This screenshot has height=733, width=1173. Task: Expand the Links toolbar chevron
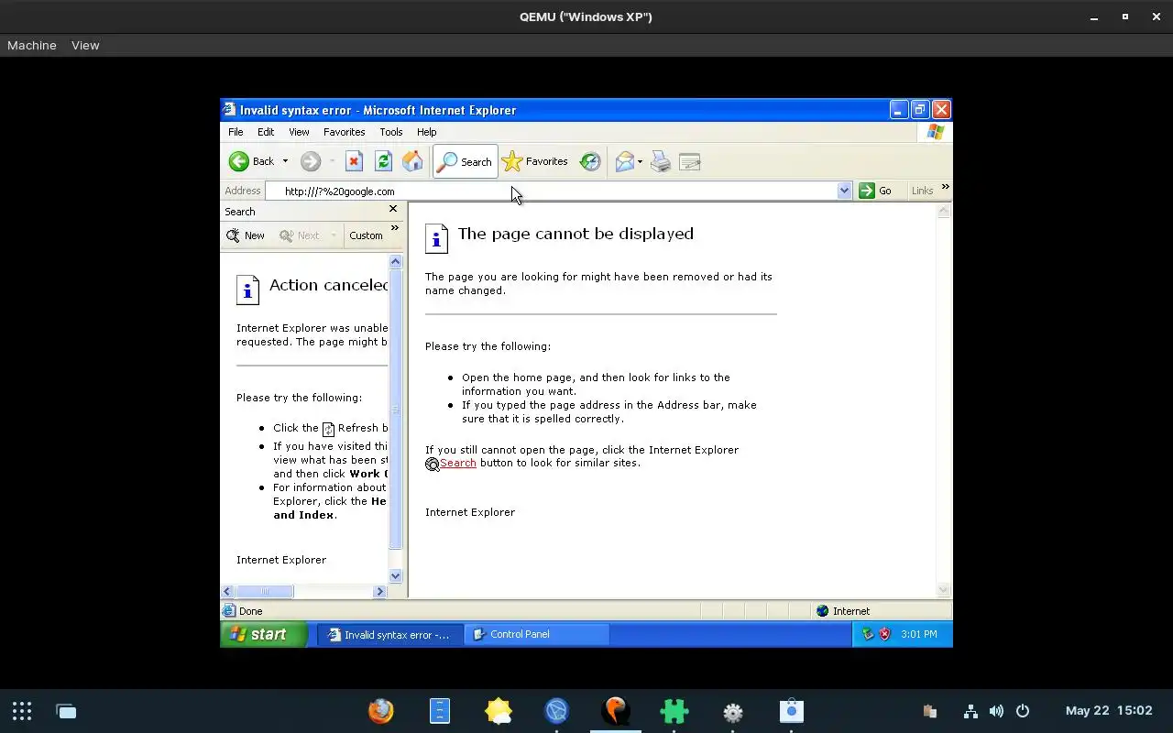(x=945, y=187)
